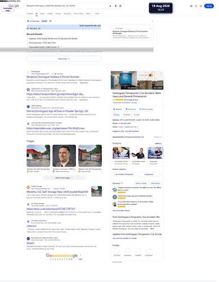This screenshot has height=282, width=219.
Task: Open the Instagram profile icon
Action: tap(149, 250)
